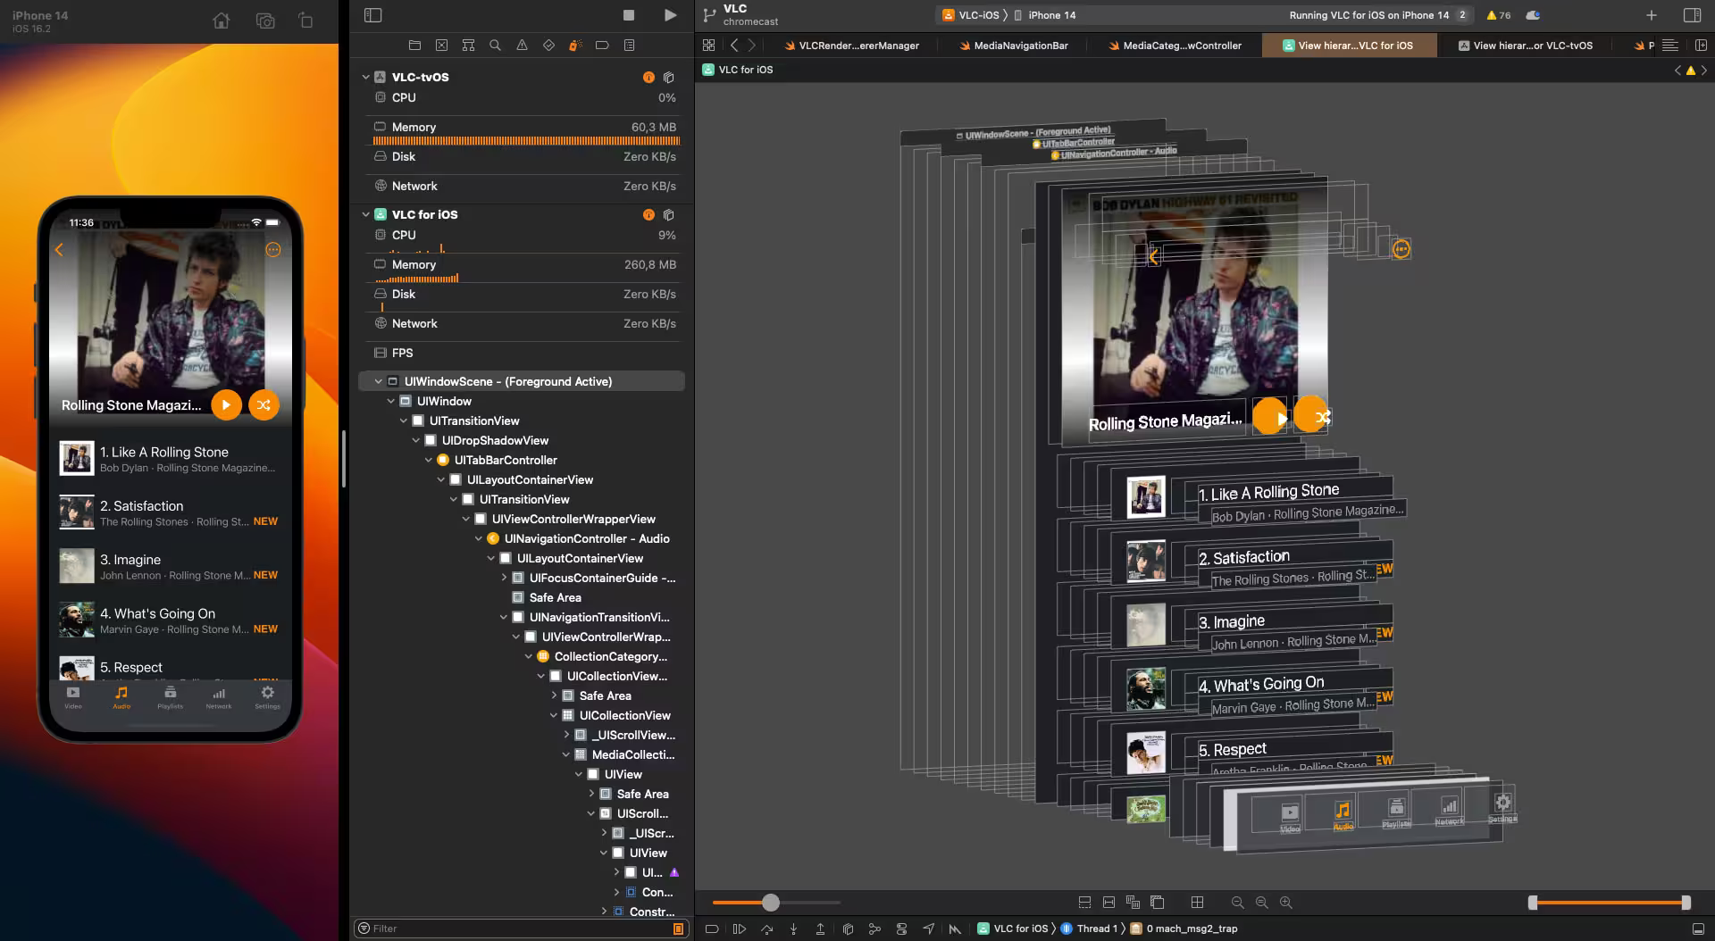Click Step Out in the debug bar
Image resolution: width=1715 pixels, height=941 pixels.
[x=820, y=929]
